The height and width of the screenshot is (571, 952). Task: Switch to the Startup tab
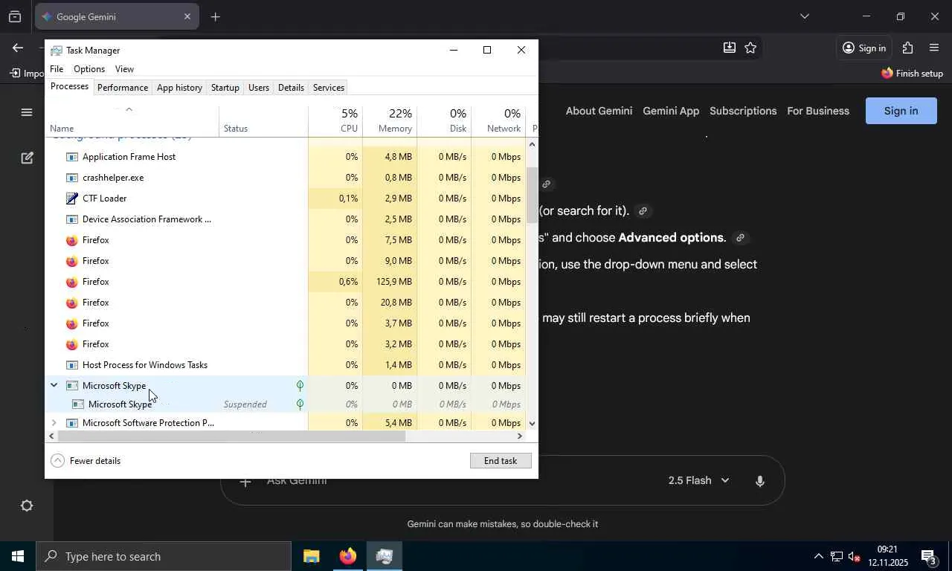(x=225, y=88)
